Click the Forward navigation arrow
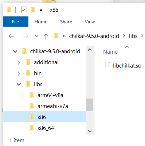This screenshot has width=145, height=146. (x=26, y=36)
